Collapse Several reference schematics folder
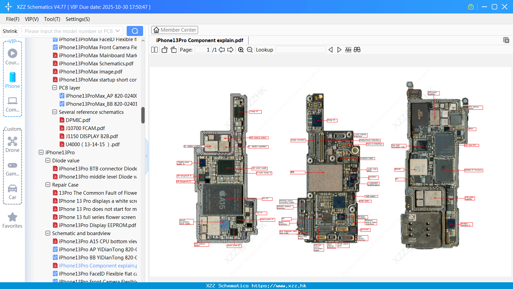Viewport: 513px width, 289px height. coord(55,112)
